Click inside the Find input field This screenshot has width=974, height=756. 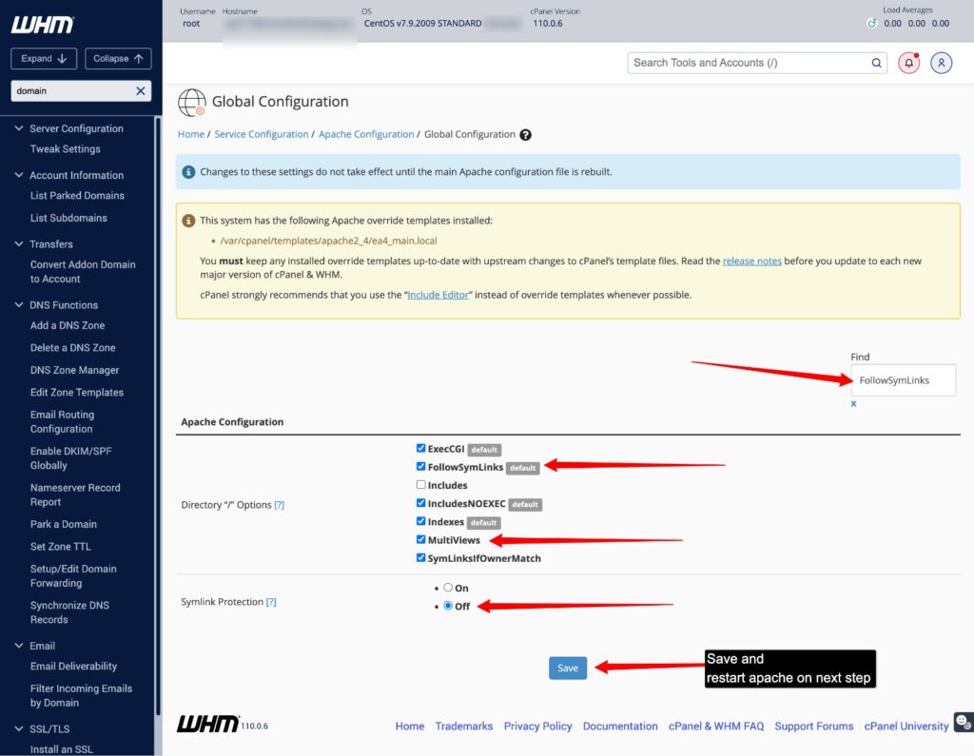click(902, 379)
